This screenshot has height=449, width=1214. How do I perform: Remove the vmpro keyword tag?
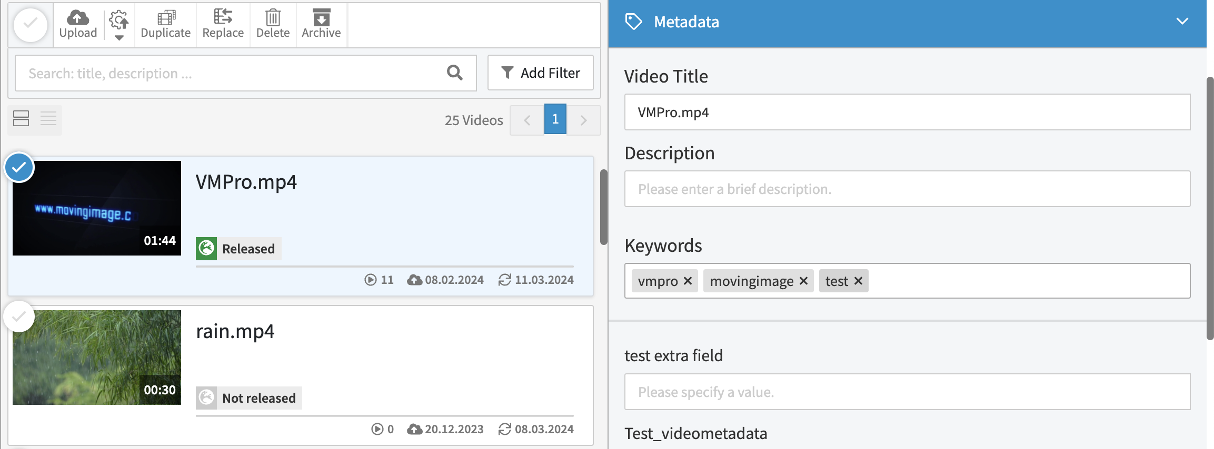point(688,281)
